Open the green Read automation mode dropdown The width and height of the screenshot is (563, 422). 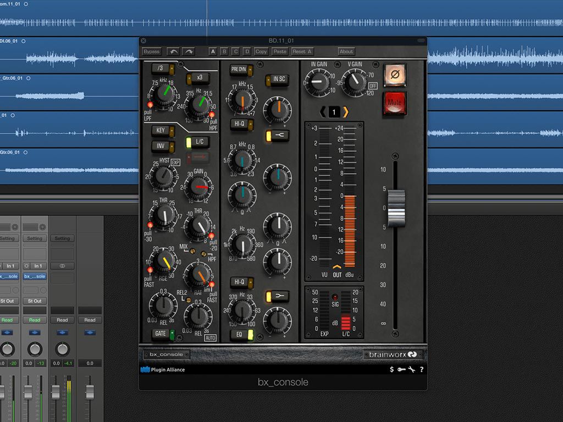pos(35,320)
